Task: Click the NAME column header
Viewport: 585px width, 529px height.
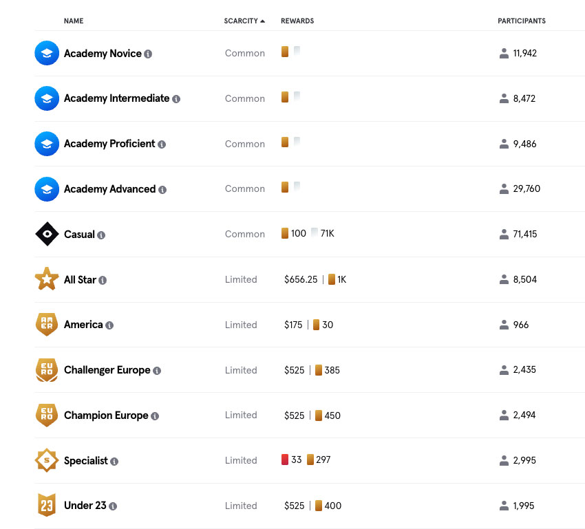Action: [74, 21]
